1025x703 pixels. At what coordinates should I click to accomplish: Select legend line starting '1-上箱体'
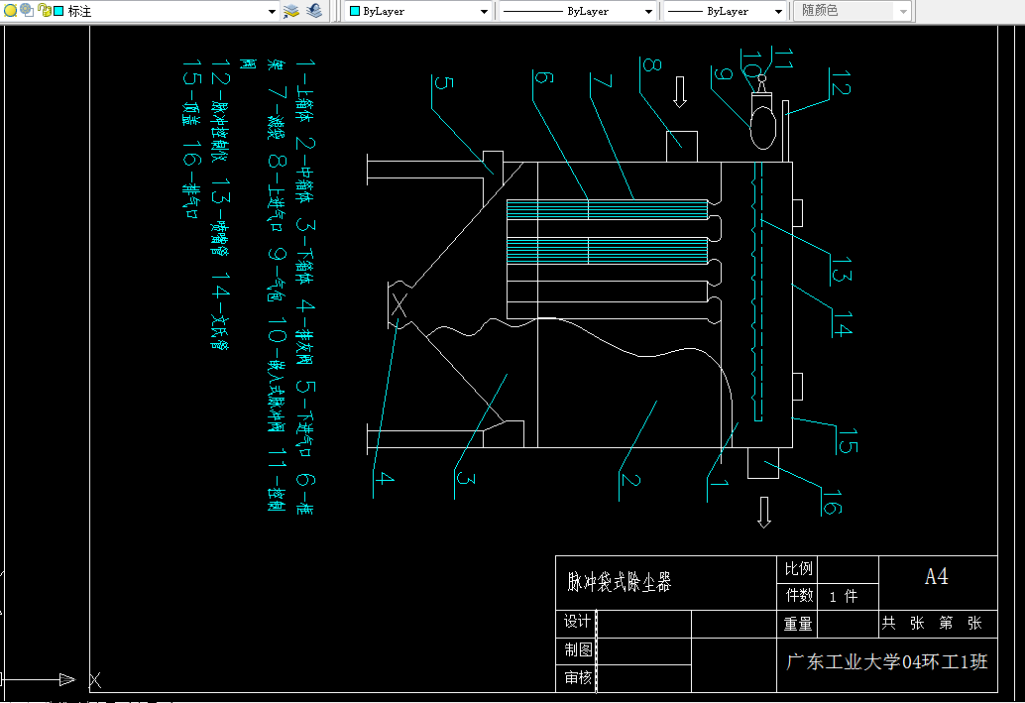point(304,286)
